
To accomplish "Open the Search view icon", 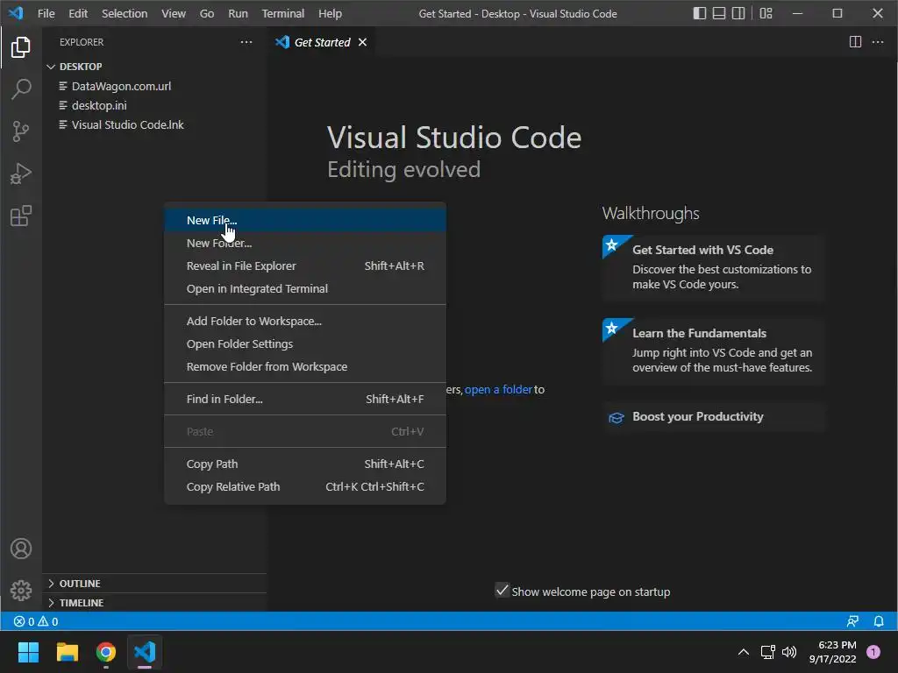I will (21, 89).
